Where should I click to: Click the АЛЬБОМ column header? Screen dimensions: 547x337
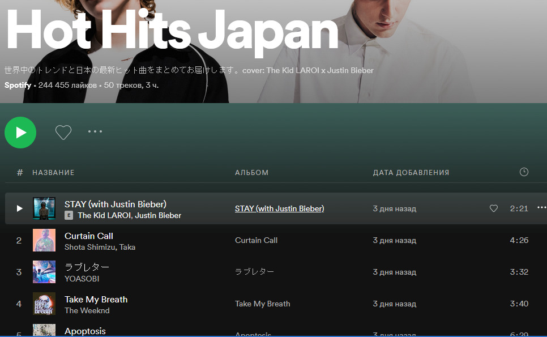coord(251,172)
